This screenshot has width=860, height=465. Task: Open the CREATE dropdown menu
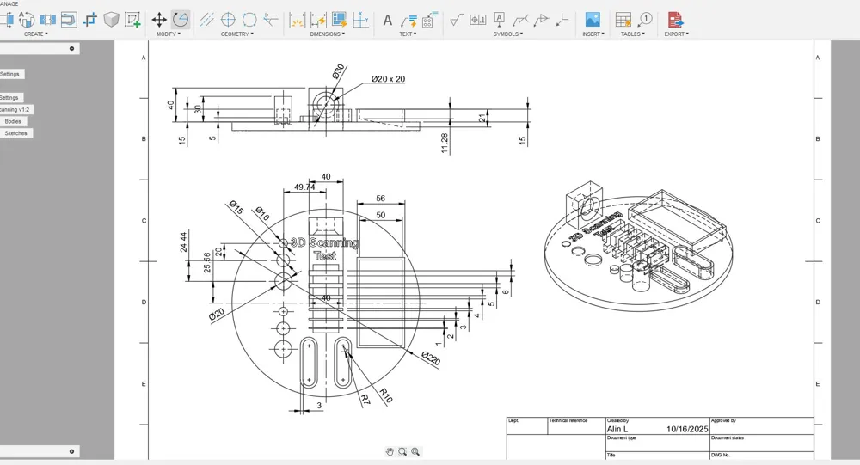tap(35, 34)
